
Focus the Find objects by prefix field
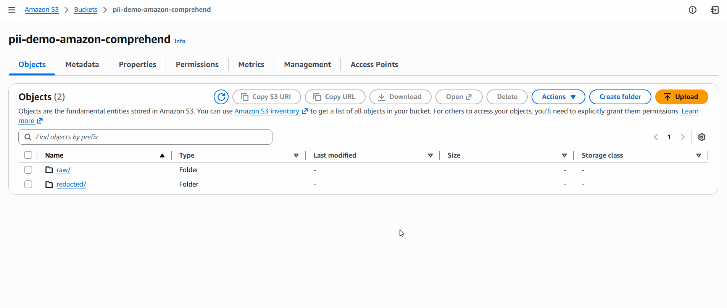[145, 137]
